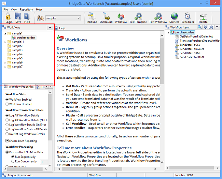Select Run Concurrently radio button
The width and height of the screenshot is (222, 179).
tap(13, 161)
